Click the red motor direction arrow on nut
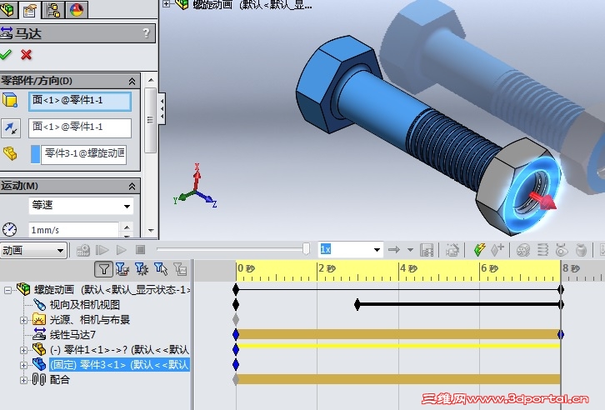 542,201
